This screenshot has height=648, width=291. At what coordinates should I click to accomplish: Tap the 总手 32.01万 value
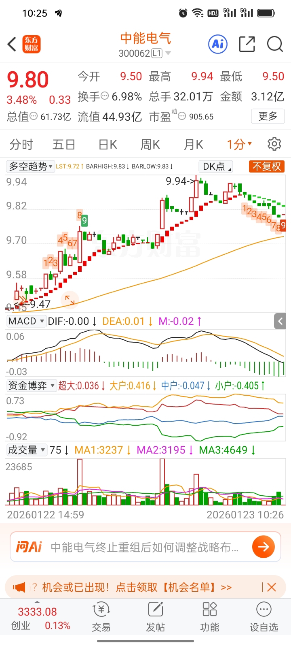click(x=181, y=96)
